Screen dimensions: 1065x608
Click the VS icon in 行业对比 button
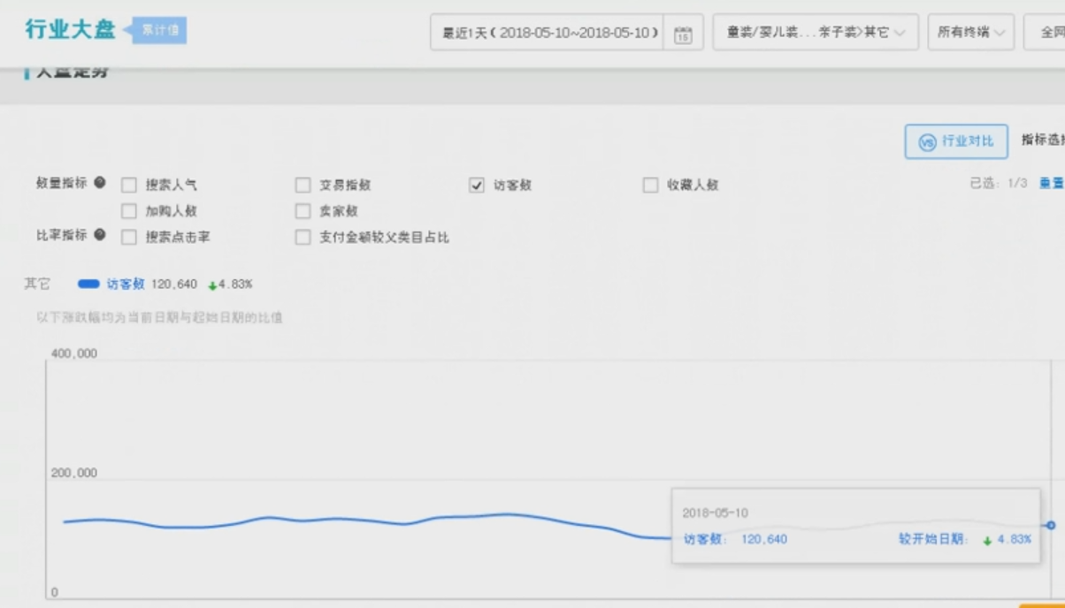click(927, 141)
